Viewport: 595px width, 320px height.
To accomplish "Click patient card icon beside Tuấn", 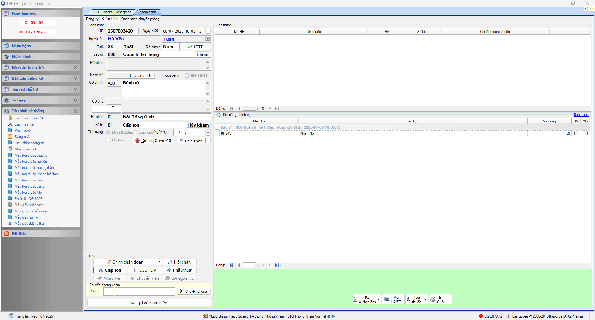I will tap(208, 39).
